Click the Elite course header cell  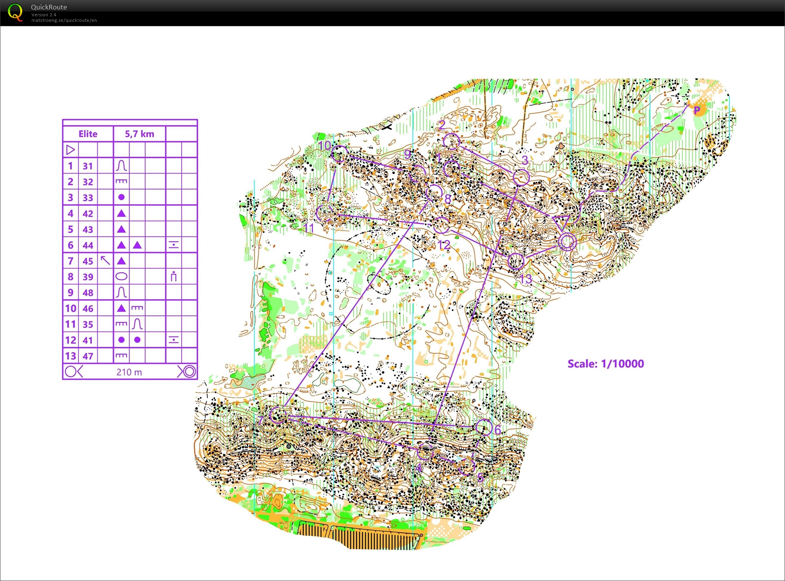(88, 134)
